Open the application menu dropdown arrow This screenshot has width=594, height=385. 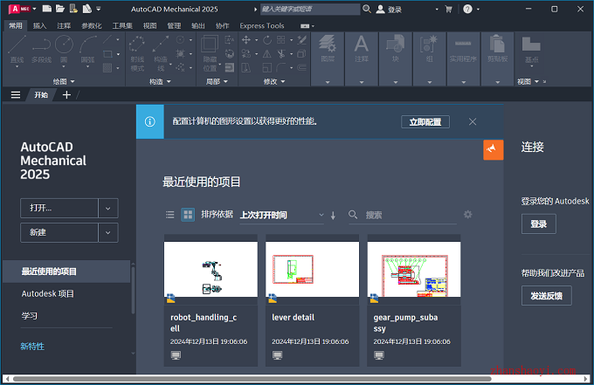(34, 9)
